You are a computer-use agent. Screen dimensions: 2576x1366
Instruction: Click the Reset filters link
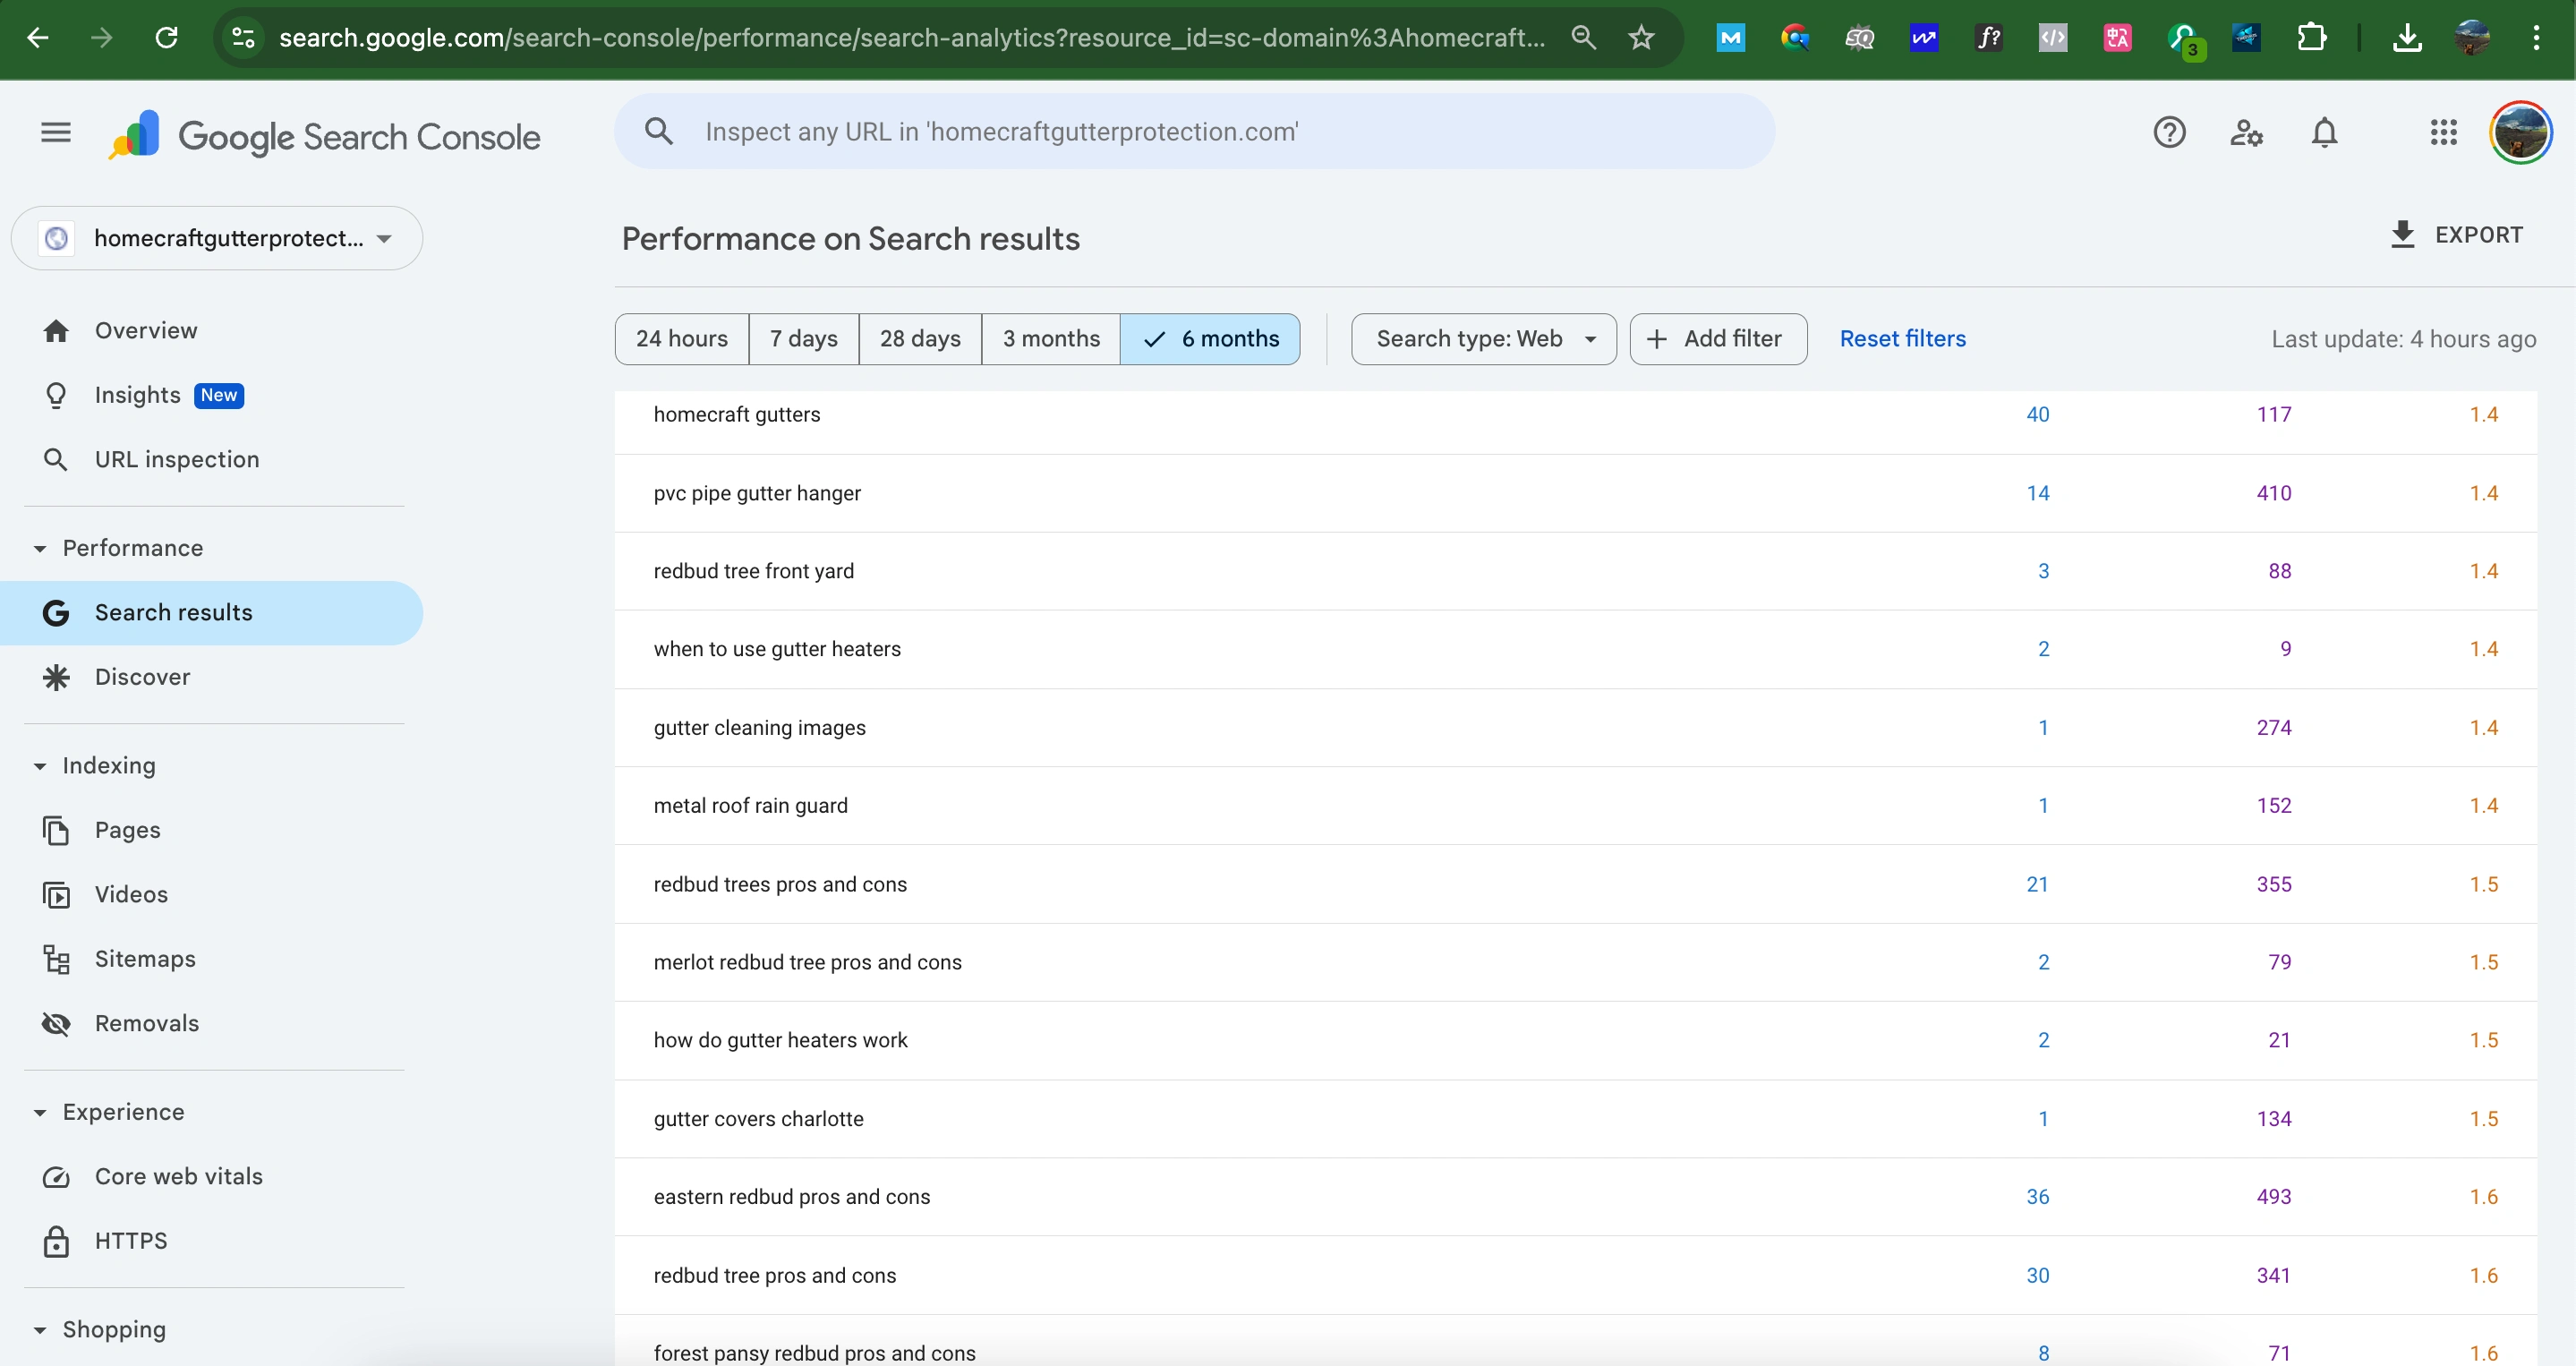tap(1902, 338)
